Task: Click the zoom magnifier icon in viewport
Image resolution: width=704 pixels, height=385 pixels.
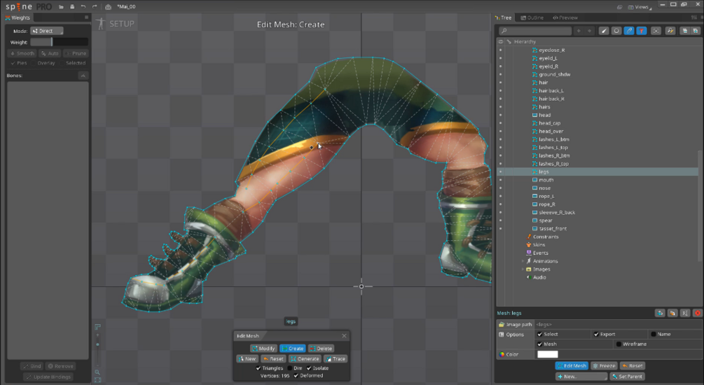Action: pos(97,372)
